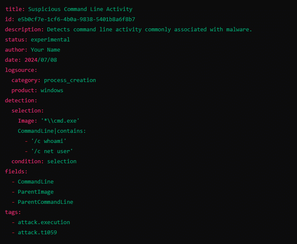This screenshot has height=244, width=297.
Task: Click the description text about malware
Action: [149, 30]
